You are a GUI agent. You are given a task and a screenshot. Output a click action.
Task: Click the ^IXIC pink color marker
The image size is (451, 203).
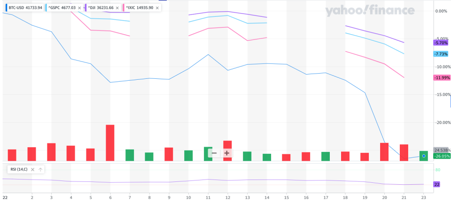(x=123, y=8)
